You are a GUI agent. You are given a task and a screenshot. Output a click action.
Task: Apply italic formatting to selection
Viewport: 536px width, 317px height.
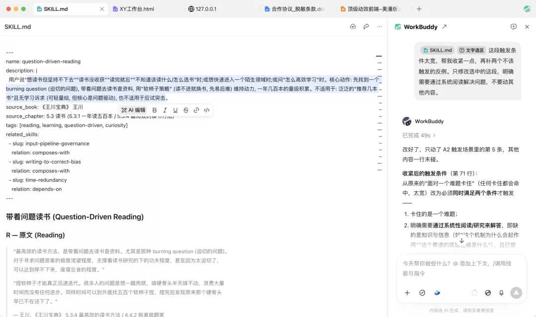pos(165,110)
